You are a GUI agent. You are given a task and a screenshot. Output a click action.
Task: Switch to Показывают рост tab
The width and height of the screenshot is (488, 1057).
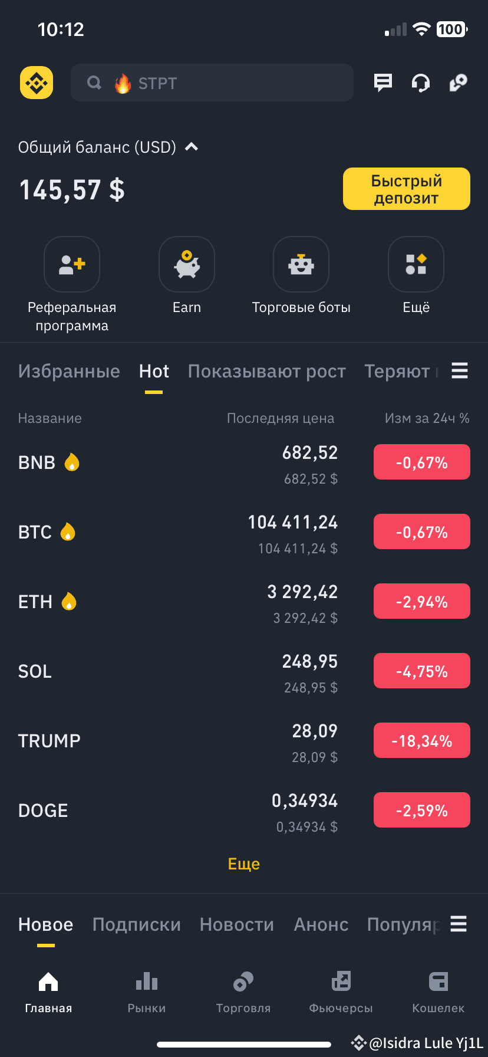click(x=267, y=371)
